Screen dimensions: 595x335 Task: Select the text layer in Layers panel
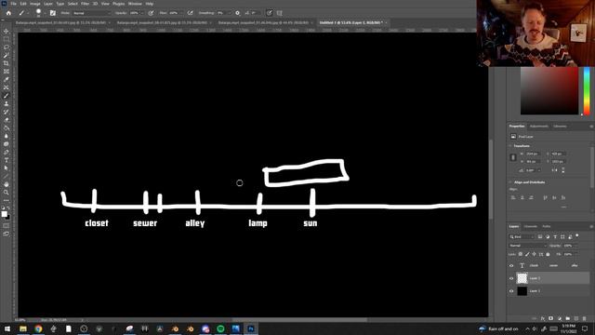click(x=549, y=266)
